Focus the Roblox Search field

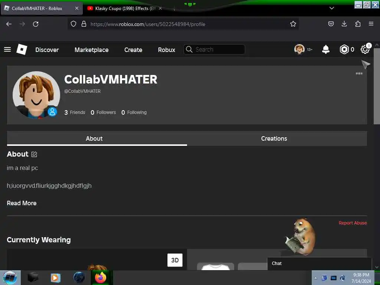click(x=214, y=49)
